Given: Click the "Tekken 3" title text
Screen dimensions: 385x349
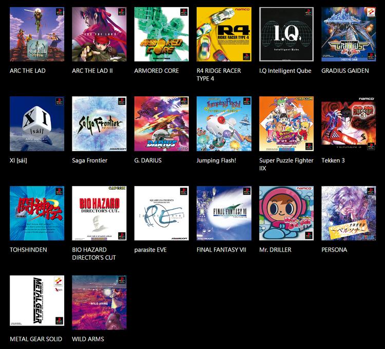Looking at the screenshot, I should point(333,160).
